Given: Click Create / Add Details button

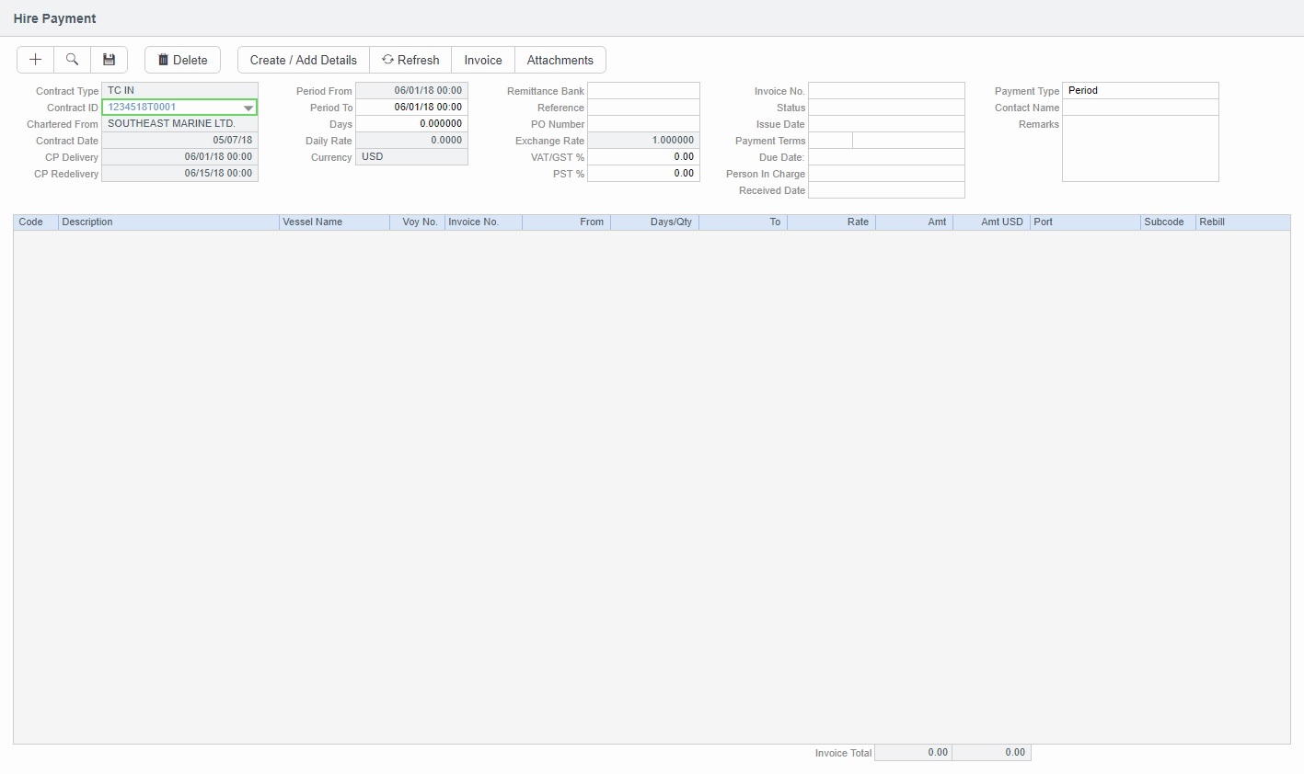Looking at the screenshot, I should [x=303, y=60].
